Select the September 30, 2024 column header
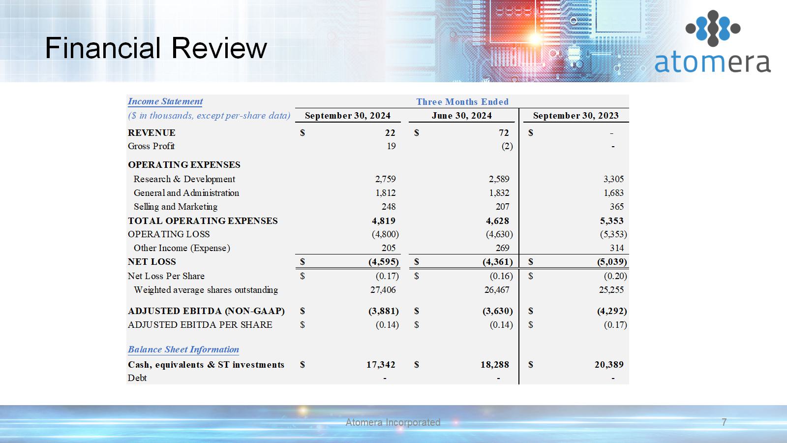Screen dimensions: 787x443 pyautogui.click(x=347, y=116)
